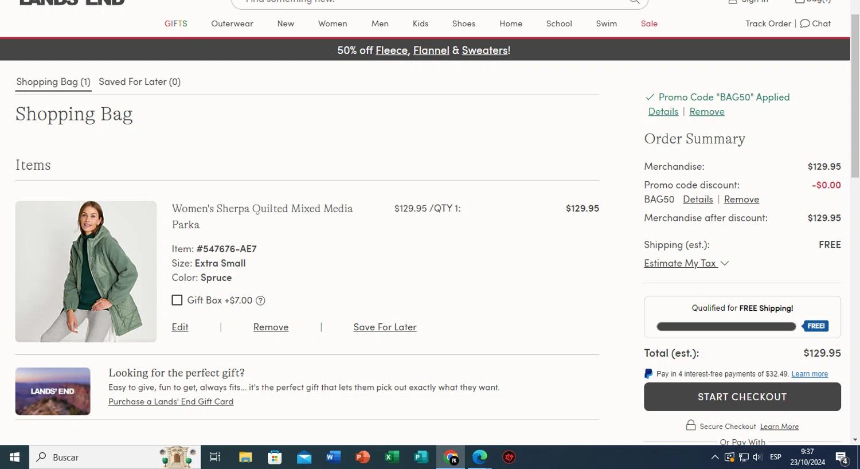Click the scrollbar down arrow
The height and width of the screenshot is (469, 860).
click(x=855, y=440)
